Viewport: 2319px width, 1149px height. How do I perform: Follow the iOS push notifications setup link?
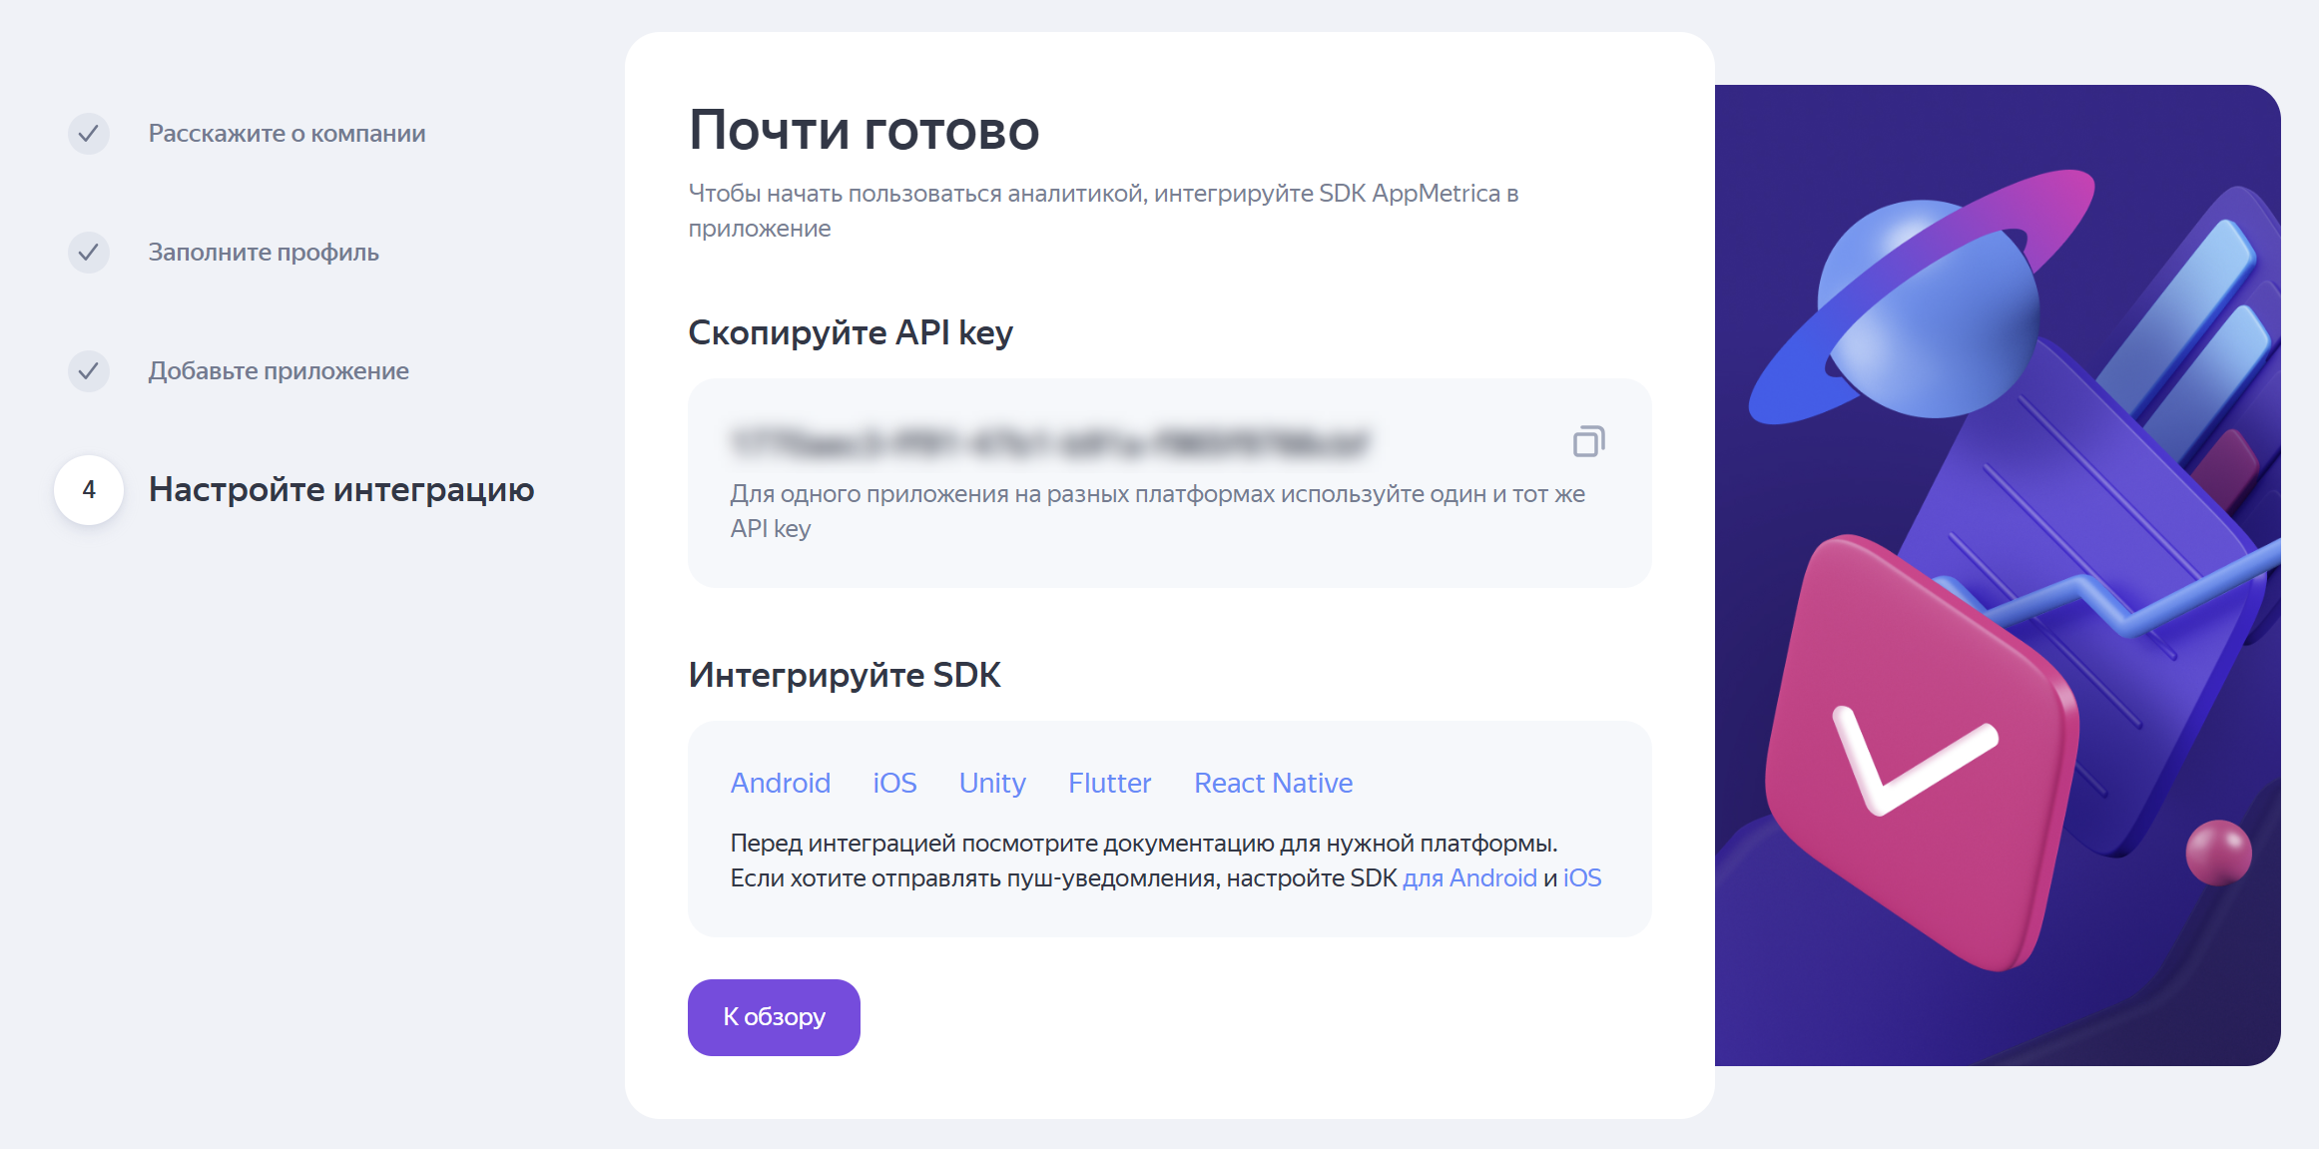click(x=1582, y=878)
